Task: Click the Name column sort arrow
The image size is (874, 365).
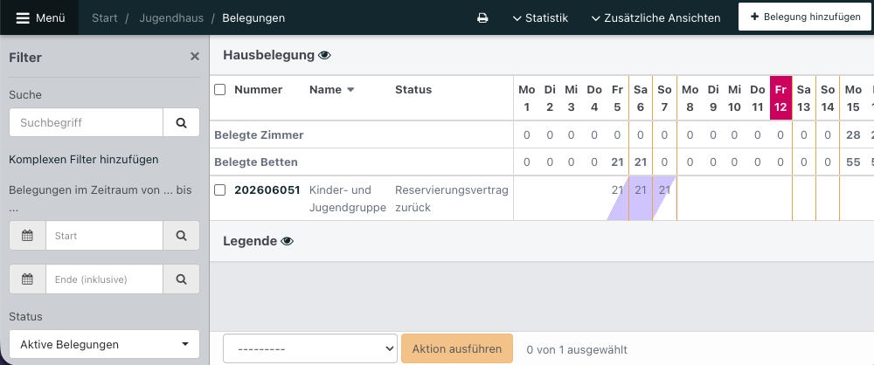Action: (x=350, y=90)
